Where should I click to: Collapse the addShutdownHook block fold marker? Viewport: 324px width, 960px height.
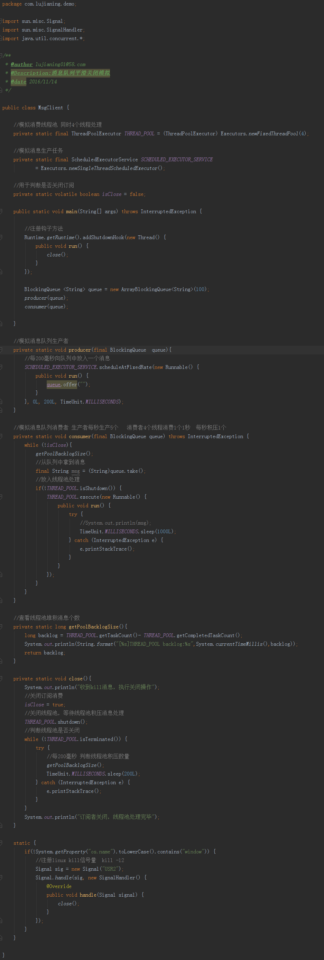click(x=1, y=237)
